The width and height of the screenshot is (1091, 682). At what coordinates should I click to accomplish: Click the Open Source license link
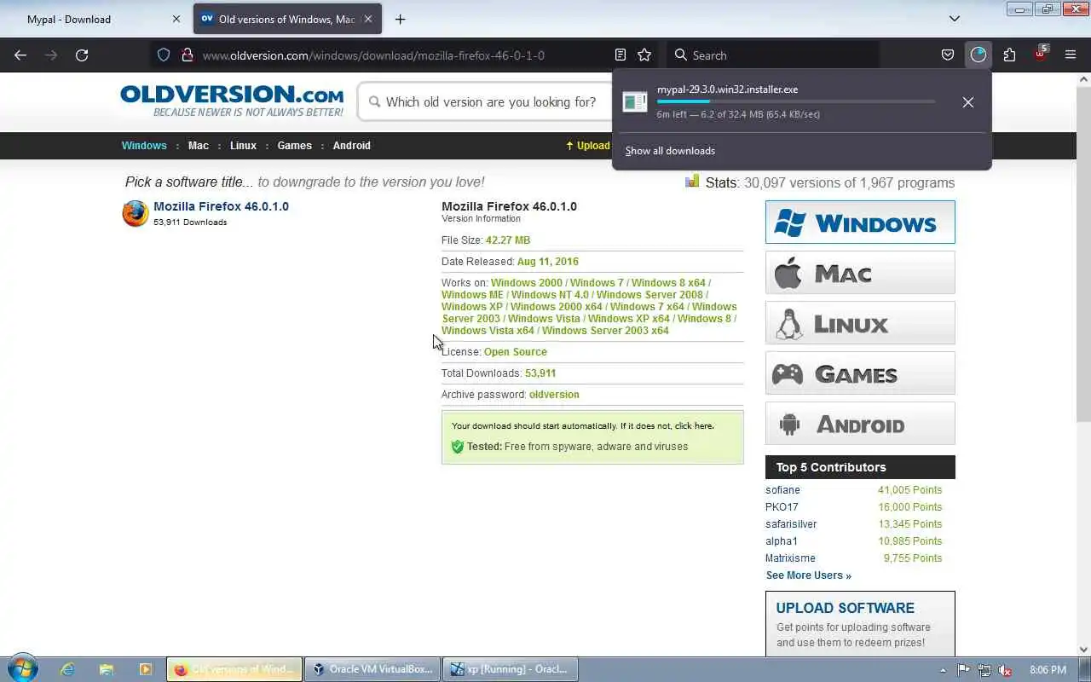pos(516,352)
